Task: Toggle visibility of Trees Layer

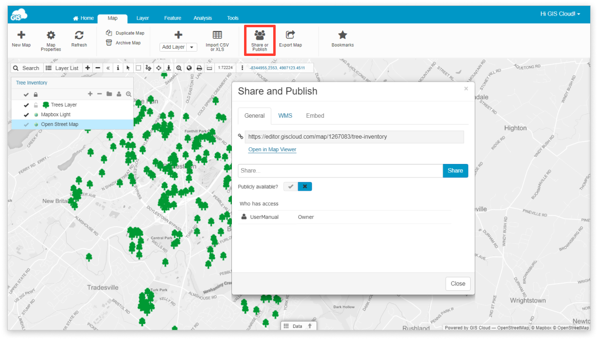Action: [26, 105]
